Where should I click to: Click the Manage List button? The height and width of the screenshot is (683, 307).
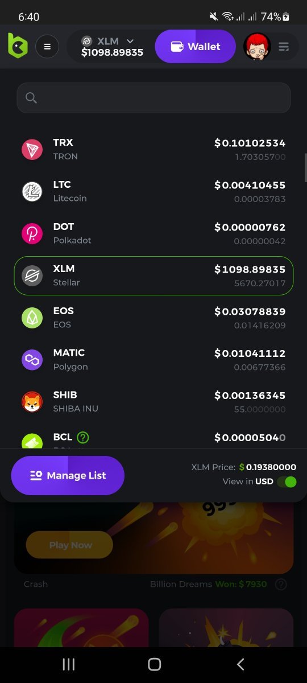click(68, 475)
